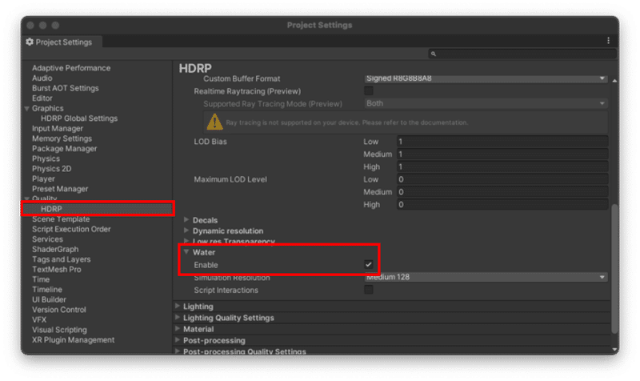Click the Maximum LOD Level Medium field
The height and width of the screenshot is (381, 640).
(502, 192)
